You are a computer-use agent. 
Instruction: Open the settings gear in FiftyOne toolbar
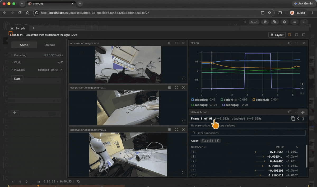[x=285, y=22]
